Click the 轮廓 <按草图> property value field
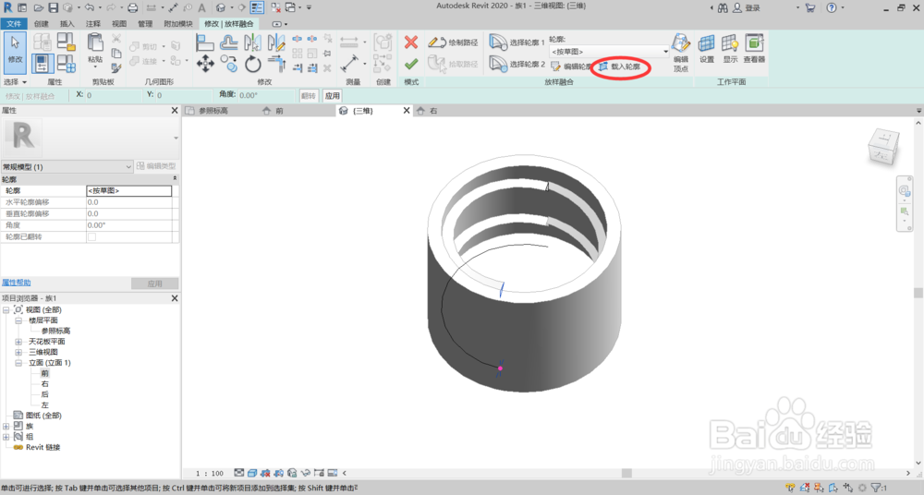Image resolution: width=924 pixels, height=495 pixels. tap(129, 191)
